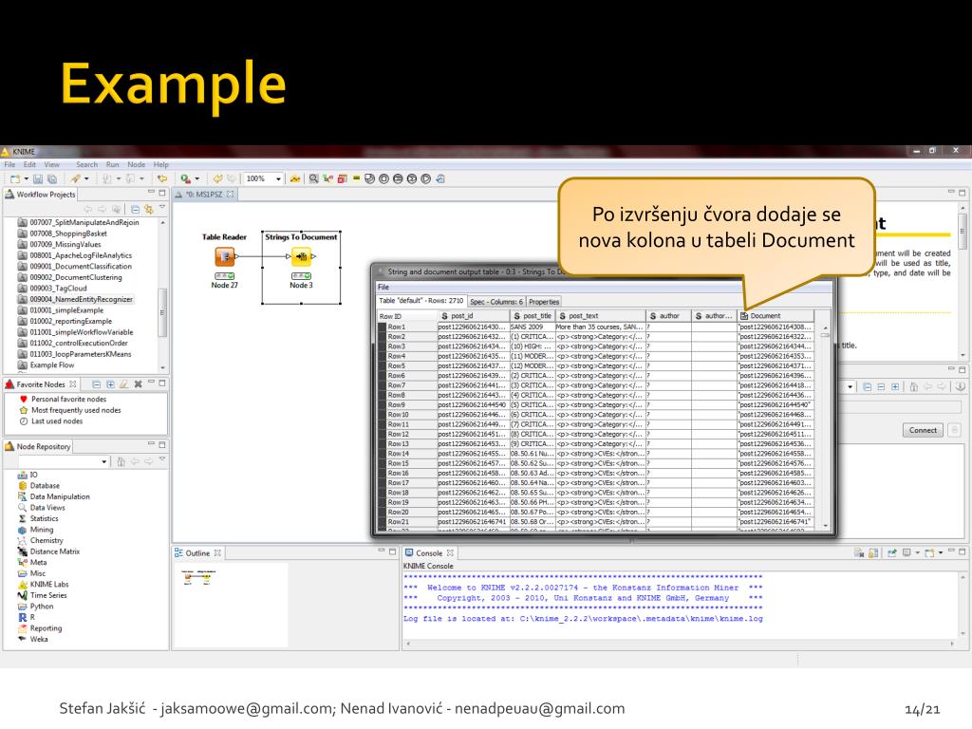Open the Node menu

click(x=137, y=165)
